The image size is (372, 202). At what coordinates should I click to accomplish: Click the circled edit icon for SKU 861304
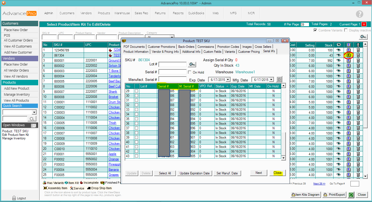348,55
